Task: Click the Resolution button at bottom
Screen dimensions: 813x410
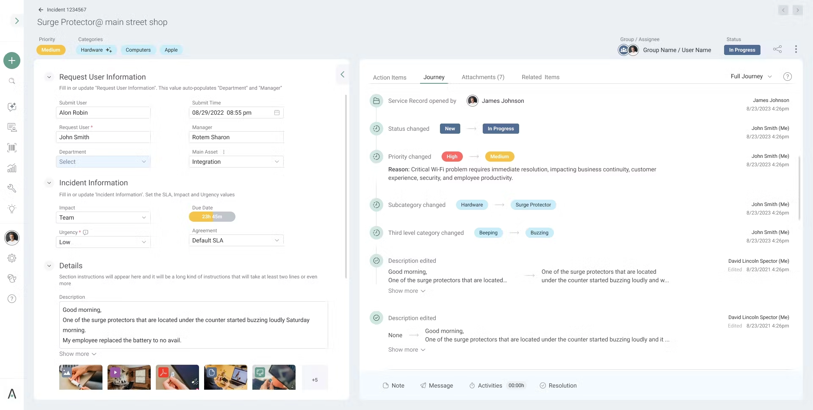Action: click(558, 385)
